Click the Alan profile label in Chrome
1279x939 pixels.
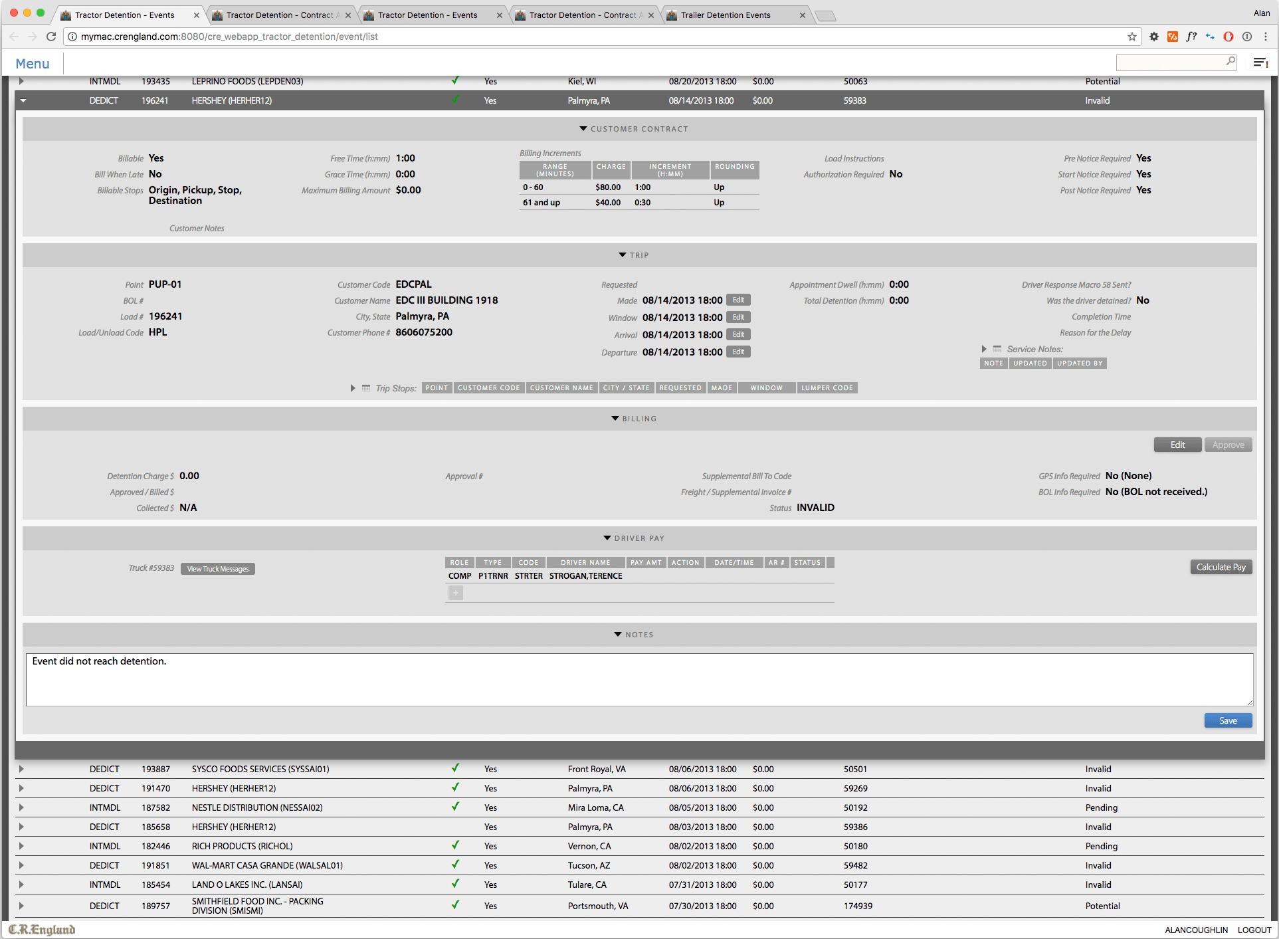pyautogui.click(x=1262, y=13)
